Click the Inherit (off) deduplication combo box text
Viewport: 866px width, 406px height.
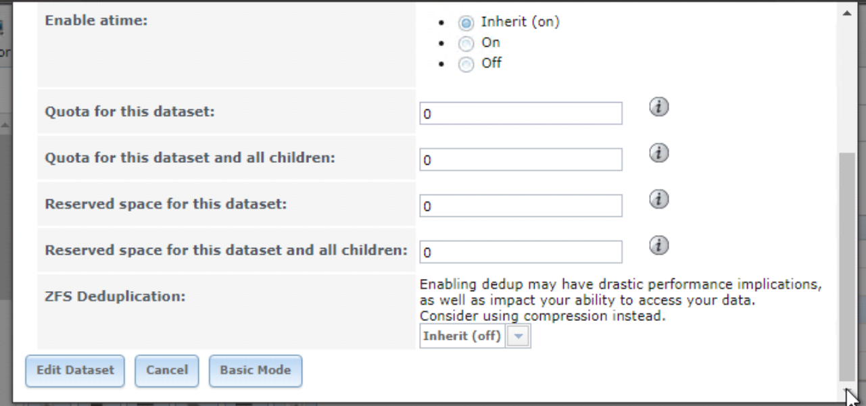463,336
